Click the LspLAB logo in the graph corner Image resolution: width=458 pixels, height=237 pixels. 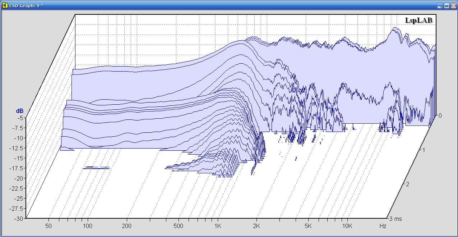coord(418,20)
